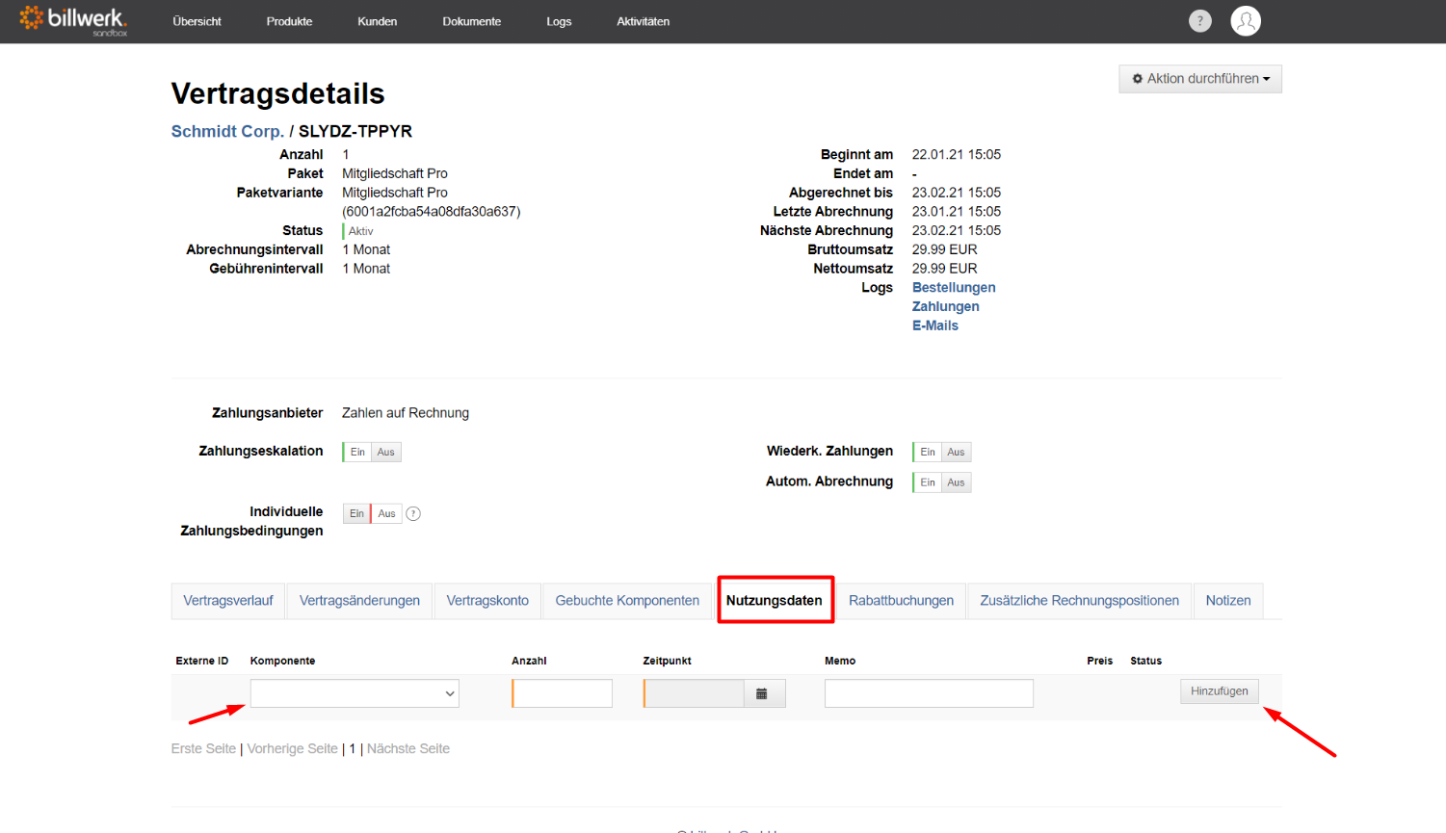The width and height of the screenshot is (1446, 833).
Task: Click the Aktiv status label
Action: pyautogui.click(x=361, y=231)
